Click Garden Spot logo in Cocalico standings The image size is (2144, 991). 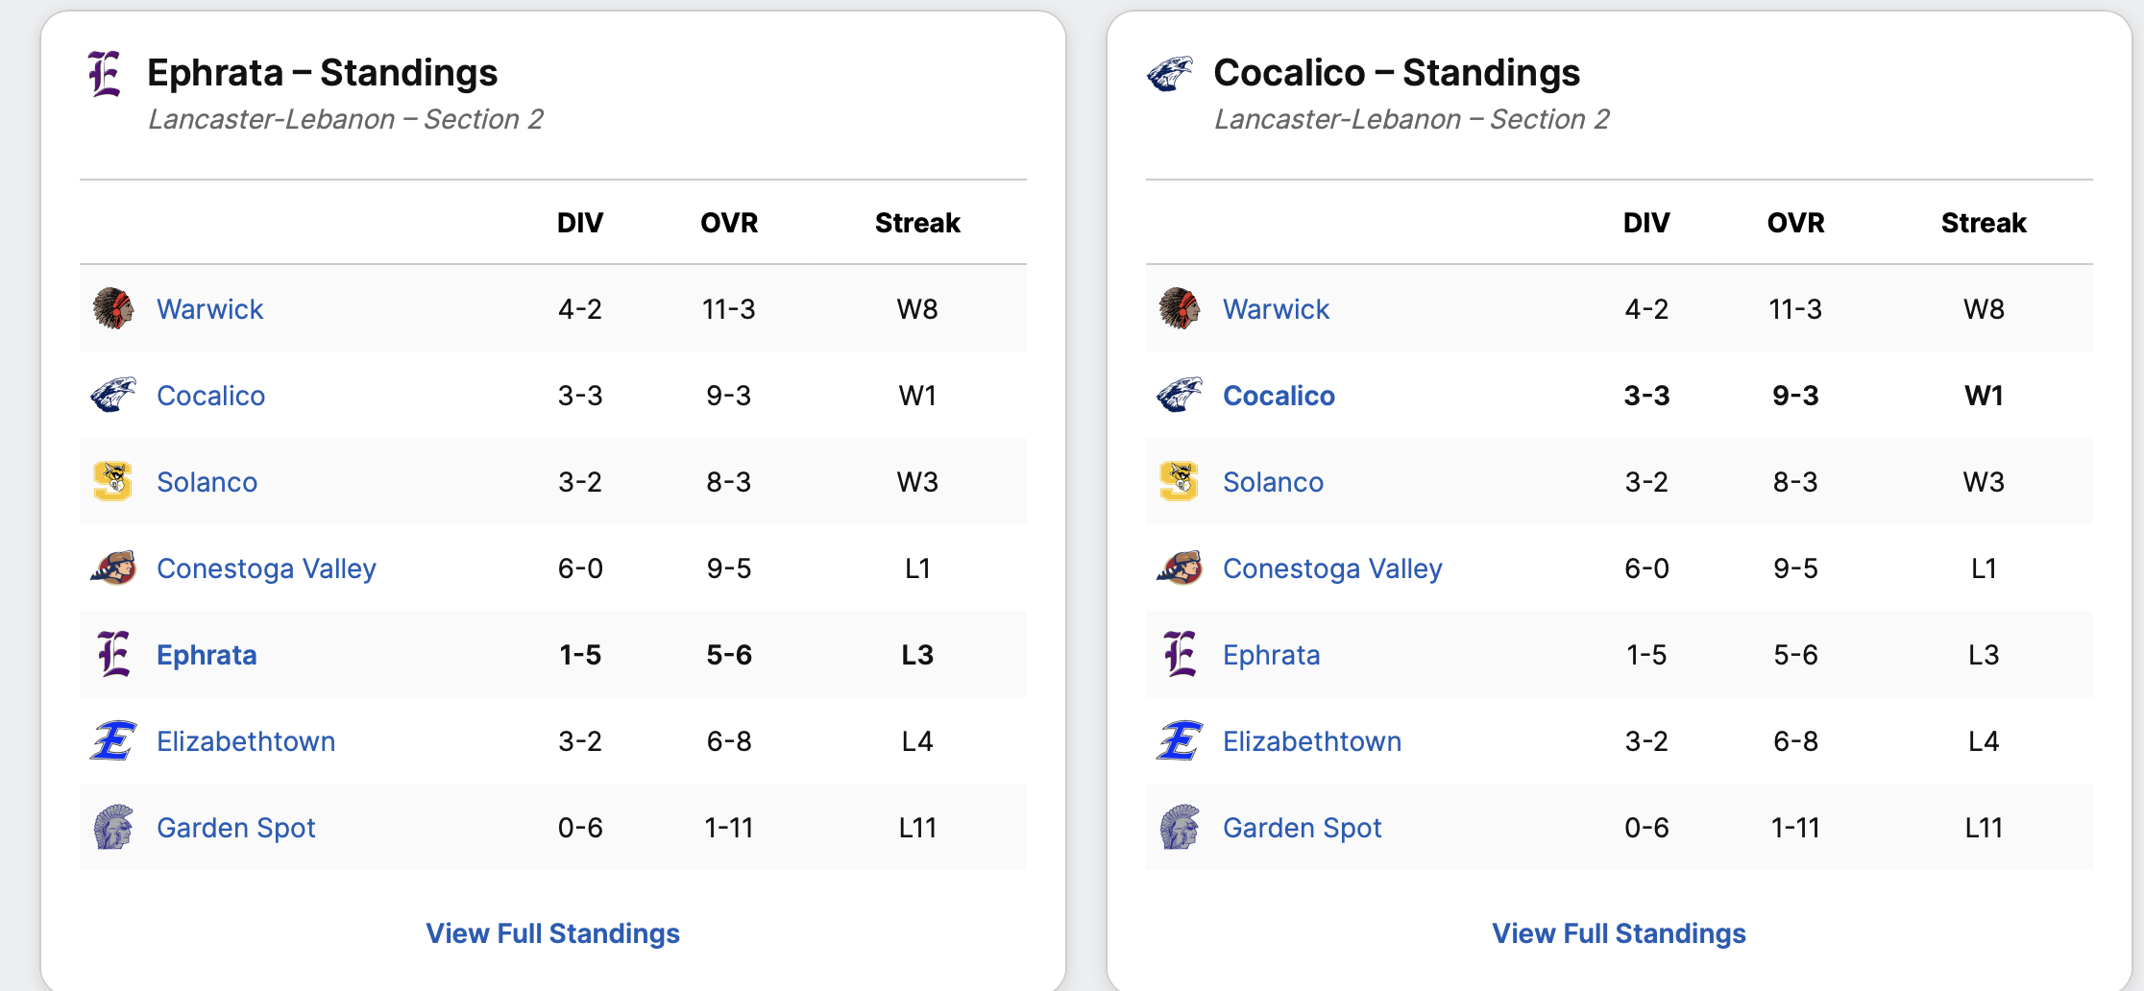[1180, 827]
